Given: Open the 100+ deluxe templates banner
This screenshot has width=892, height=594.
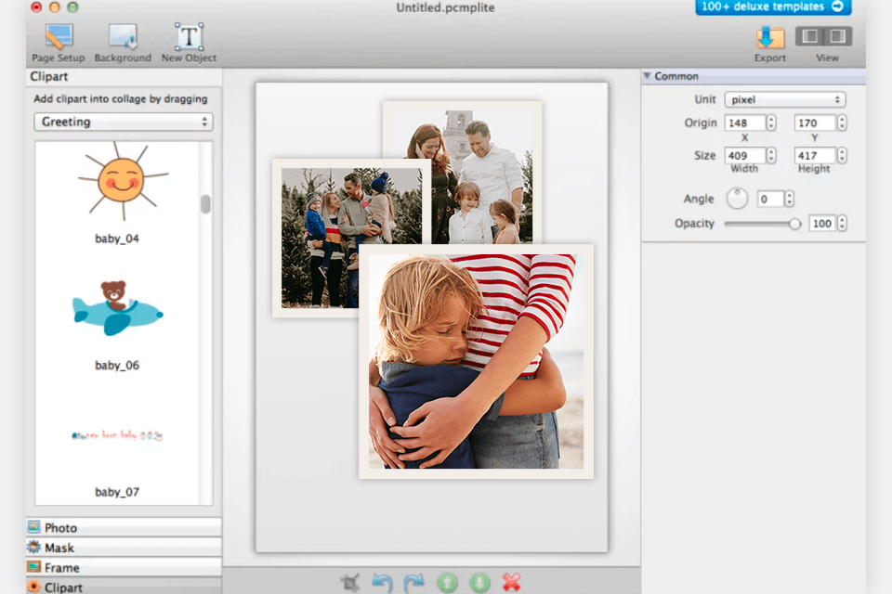Looking at the screenshot, I should pyautogui.click(x=772, y=7).
